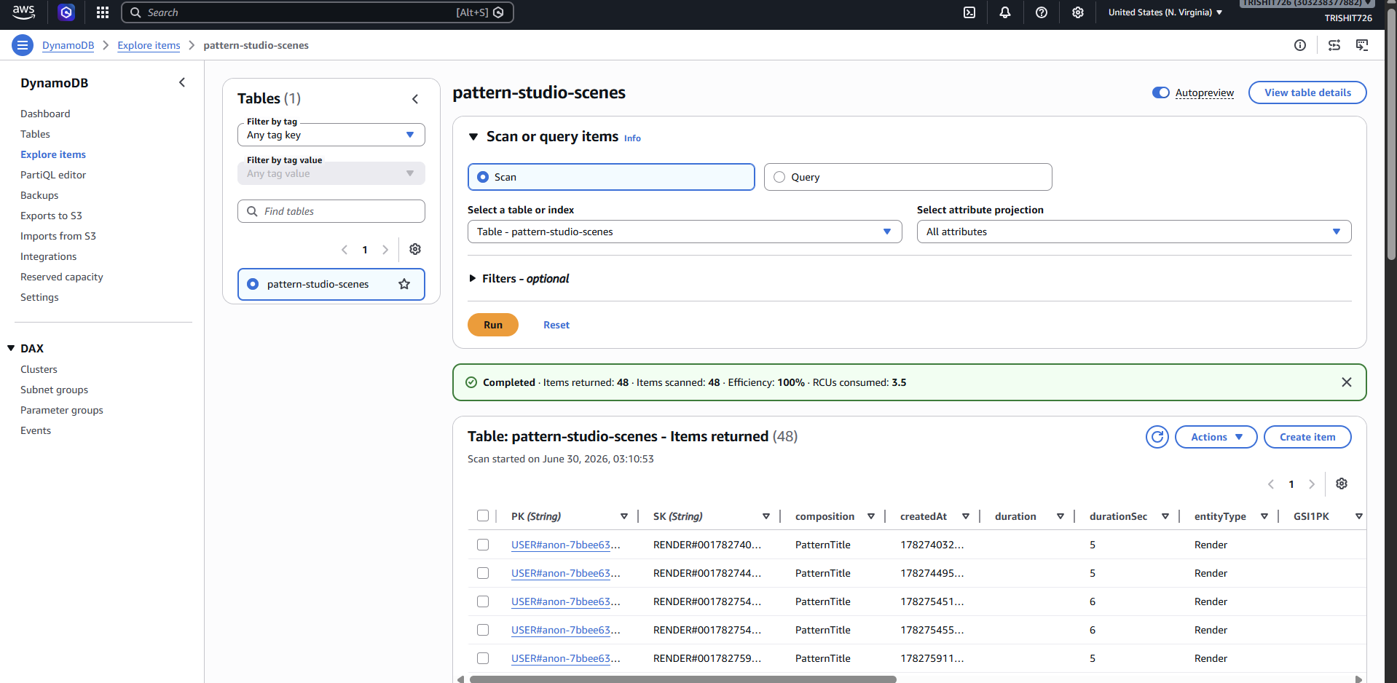
Task: Open the preferences sliders icon near breadcrumb
Action: 1334,45
